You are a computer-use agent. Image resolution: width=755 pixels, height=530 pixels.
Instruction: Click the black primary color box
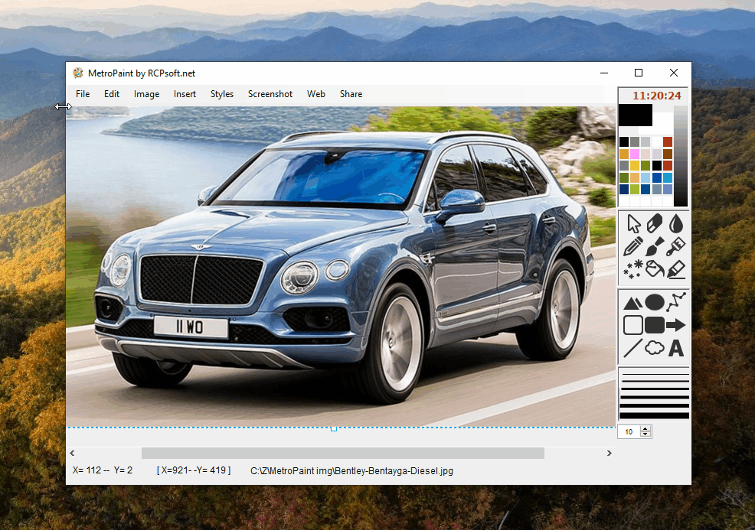pos(635,115)
